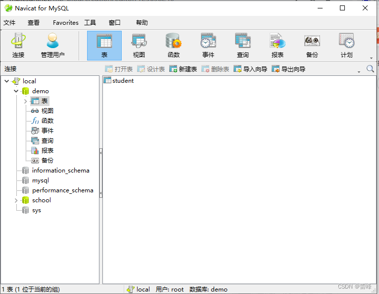
Task: Open the 文件 (File) menu
Action: 9,23
